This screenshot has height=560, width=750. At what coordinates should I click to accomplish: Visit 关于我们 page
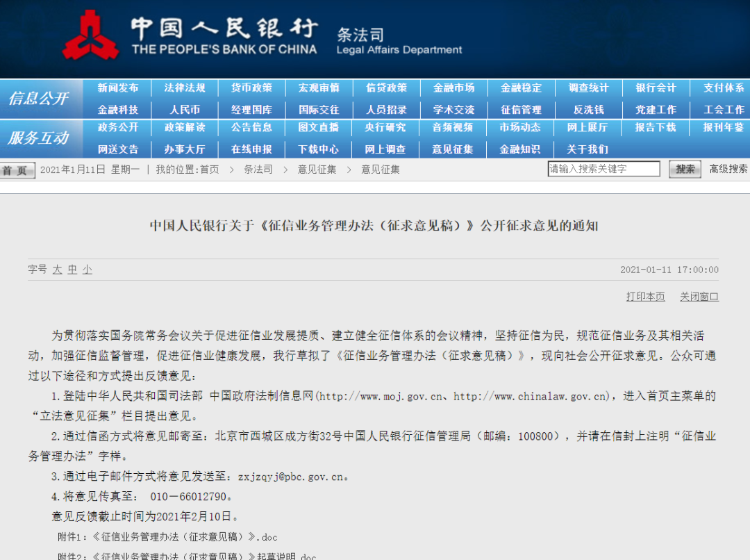click(587, 149)
